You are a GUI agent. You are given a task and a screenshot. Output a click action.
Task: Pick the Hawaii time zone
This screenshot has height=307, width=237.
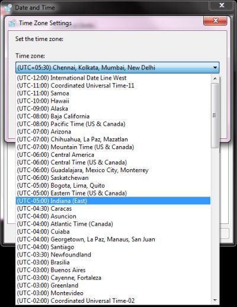pyautogui.click(x=113, y=101)
